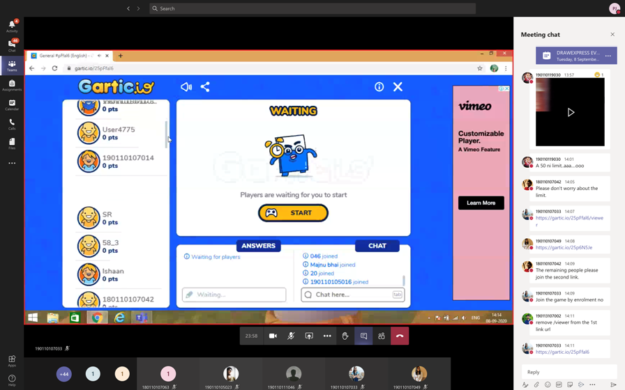Viewport: 625px width, 390px height.
Task: Click the +44 more participants bubble
Action: tap(63, 374)
